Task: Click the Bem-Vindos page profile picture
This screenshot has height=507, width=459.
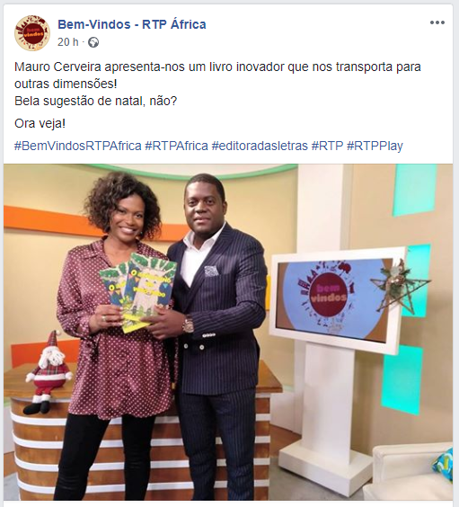Action: (32, 32)
